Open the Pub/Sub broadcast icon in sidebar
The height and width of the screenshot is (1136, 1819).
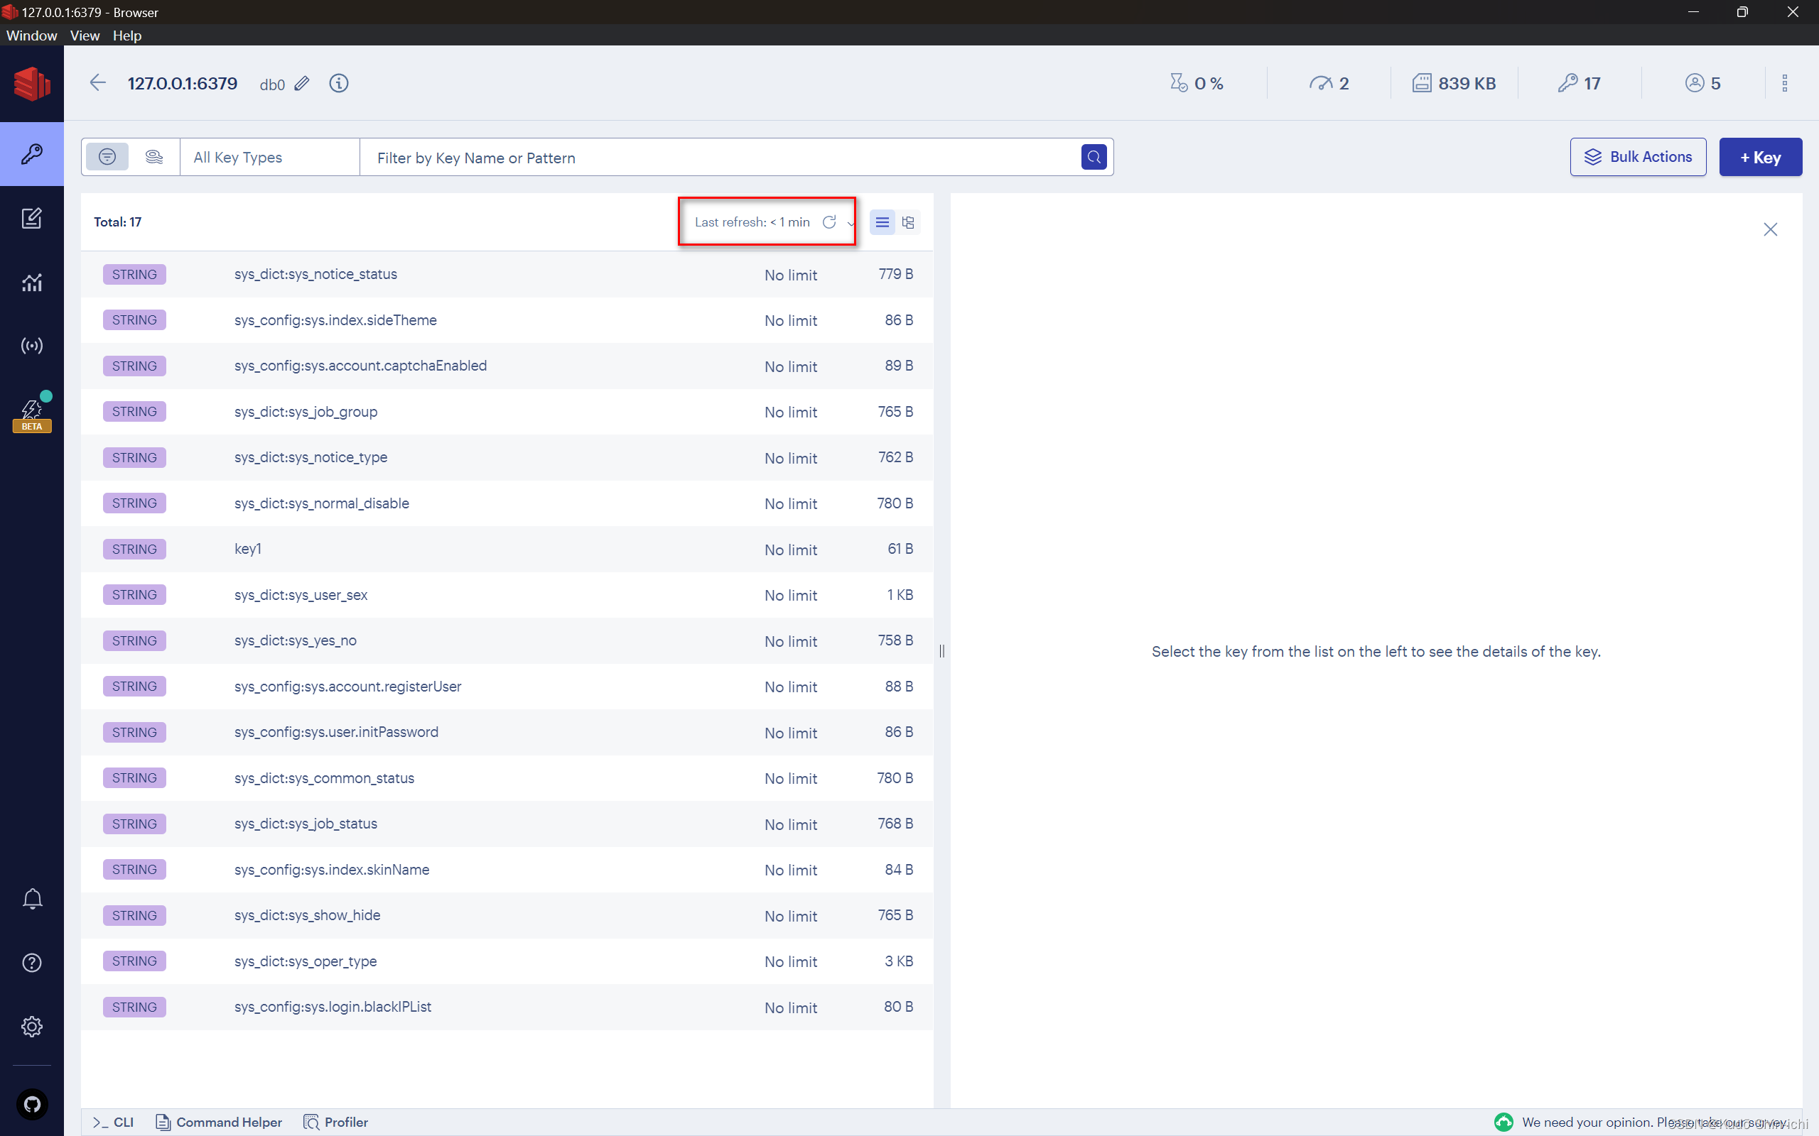coord(31,346)
